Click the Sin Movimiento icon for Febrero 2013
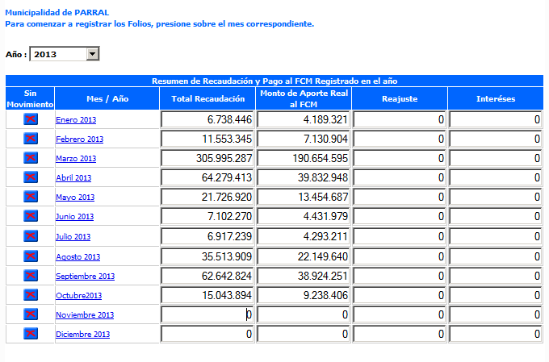549x362 pixels. point(31,139)
